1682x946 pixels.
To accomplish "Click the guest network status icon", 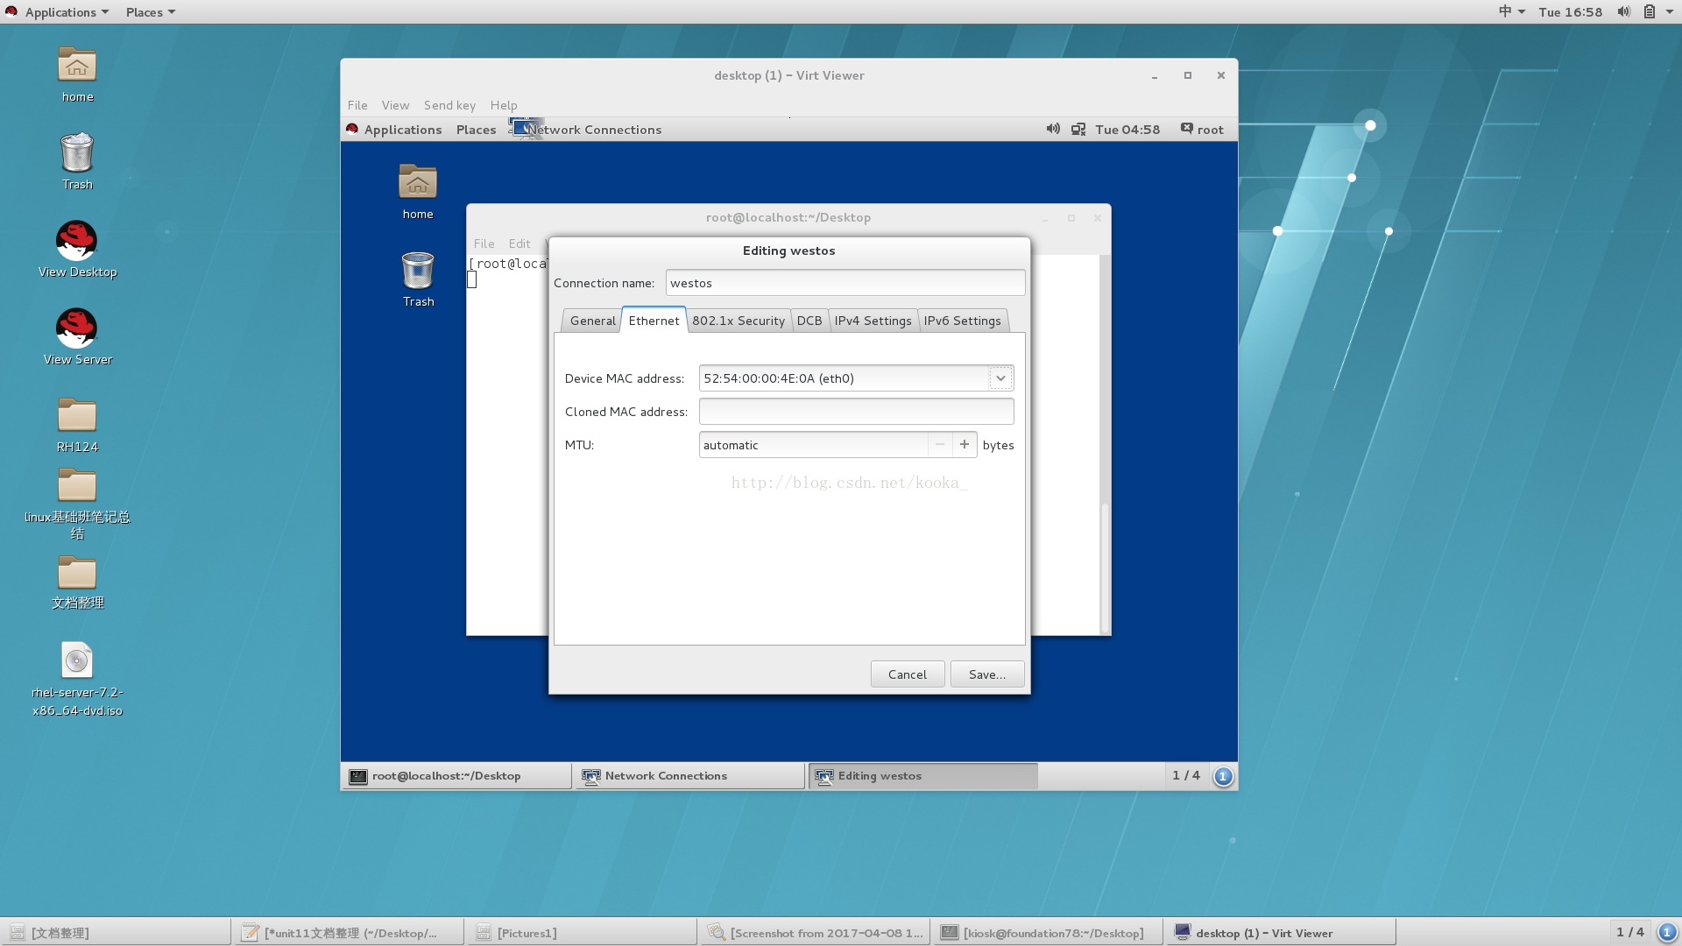I will click(1078, 129).
